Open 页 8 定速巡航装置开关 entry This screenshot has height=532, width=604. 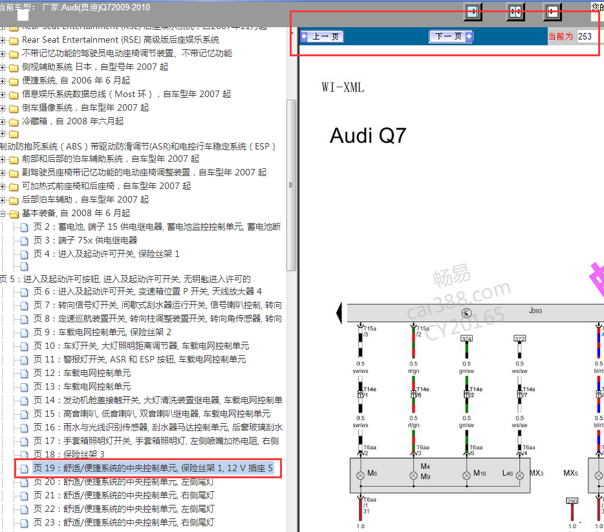point(158,319)
